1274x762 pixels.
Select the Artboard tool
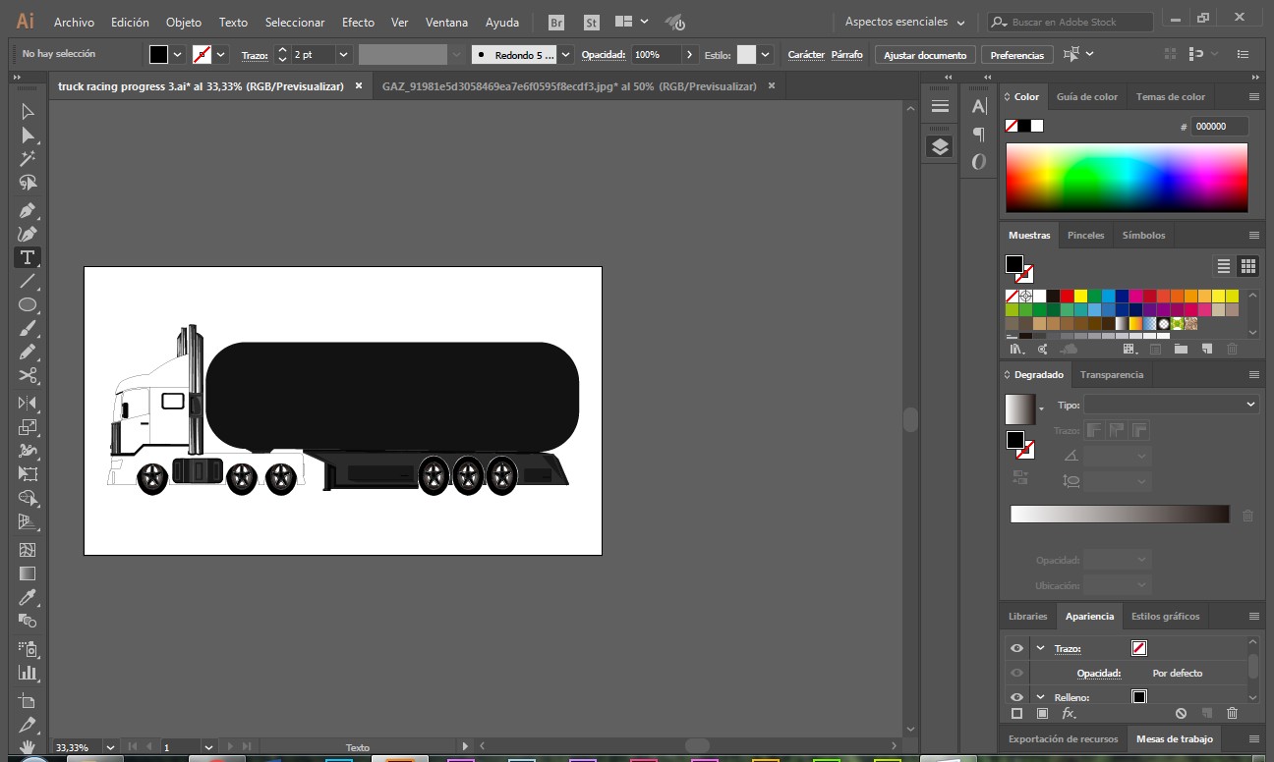coord(28,701)
